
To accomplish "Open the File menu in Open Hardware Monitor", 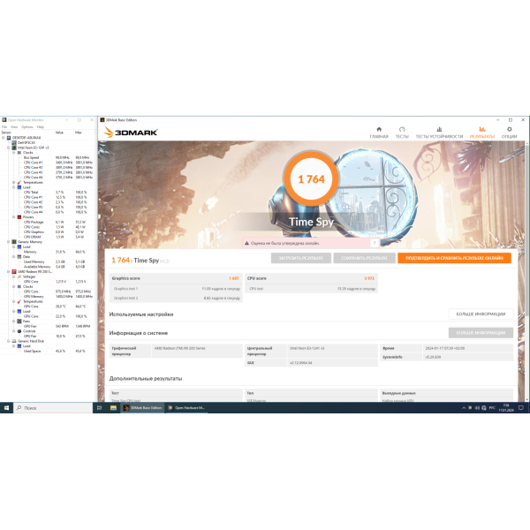I will point(4,126).
